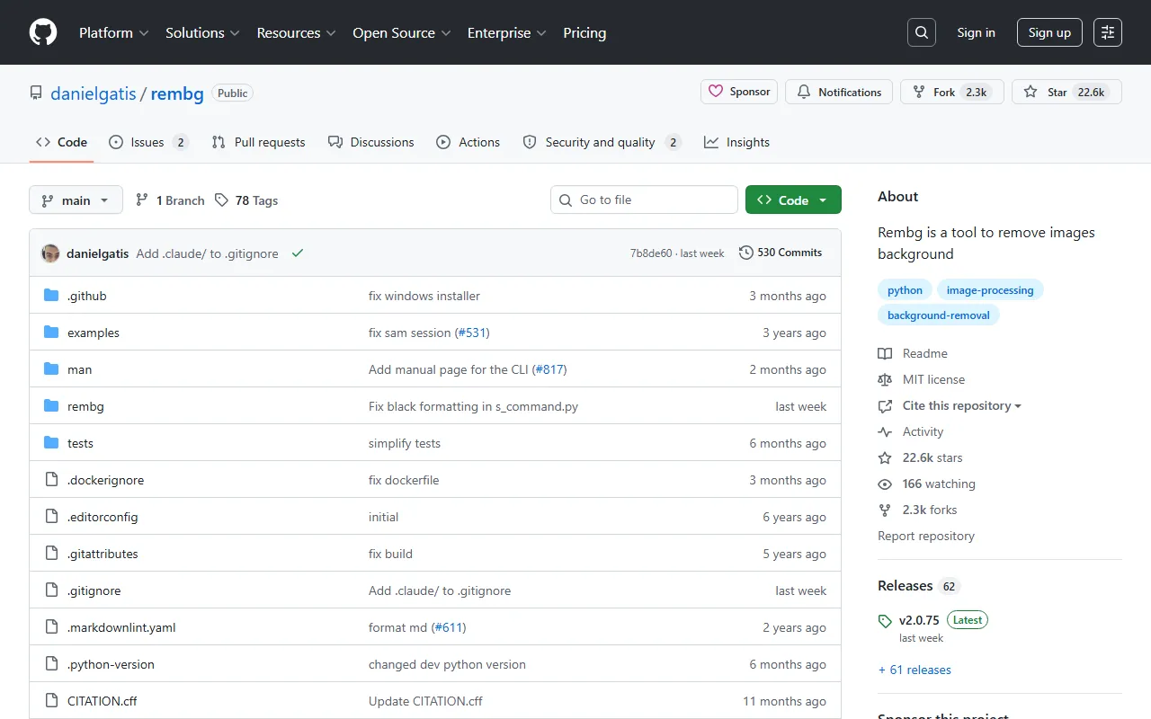Open the Platform menu in header
This screenshot has height=719, width=1151.
tap(113, 32)
